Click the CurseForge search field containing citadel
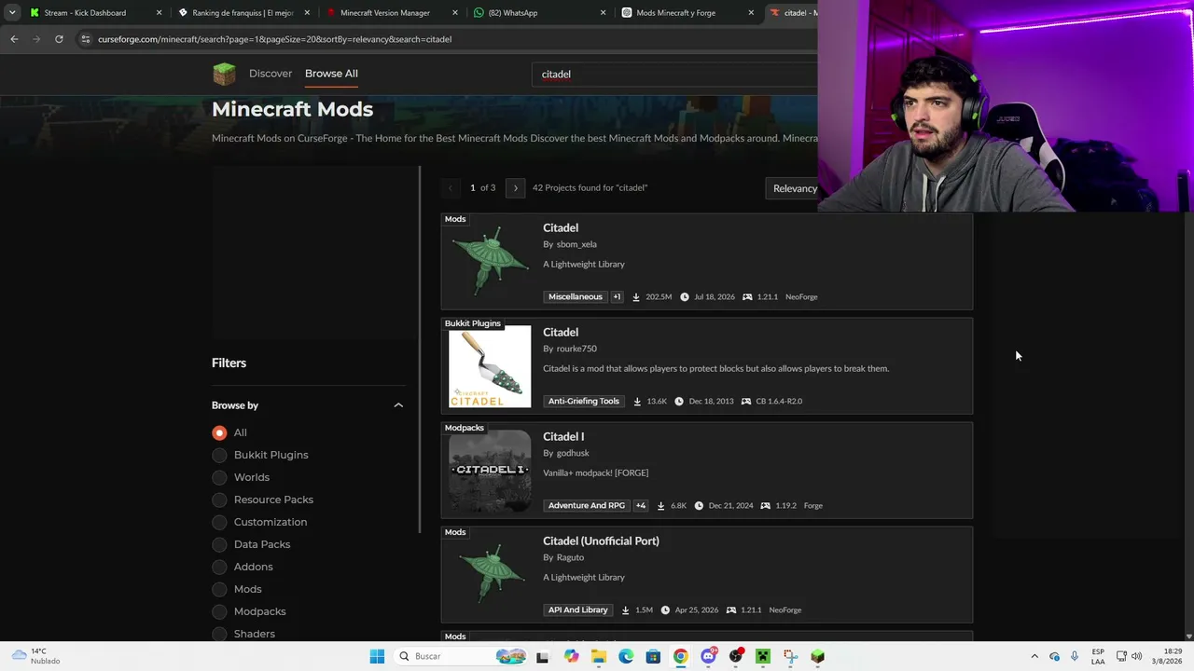 click(x=675, y=75)
